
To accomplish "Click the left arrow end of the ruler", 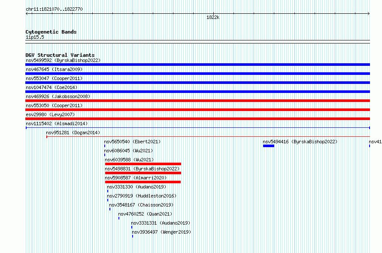I will [x=27, y=14].
